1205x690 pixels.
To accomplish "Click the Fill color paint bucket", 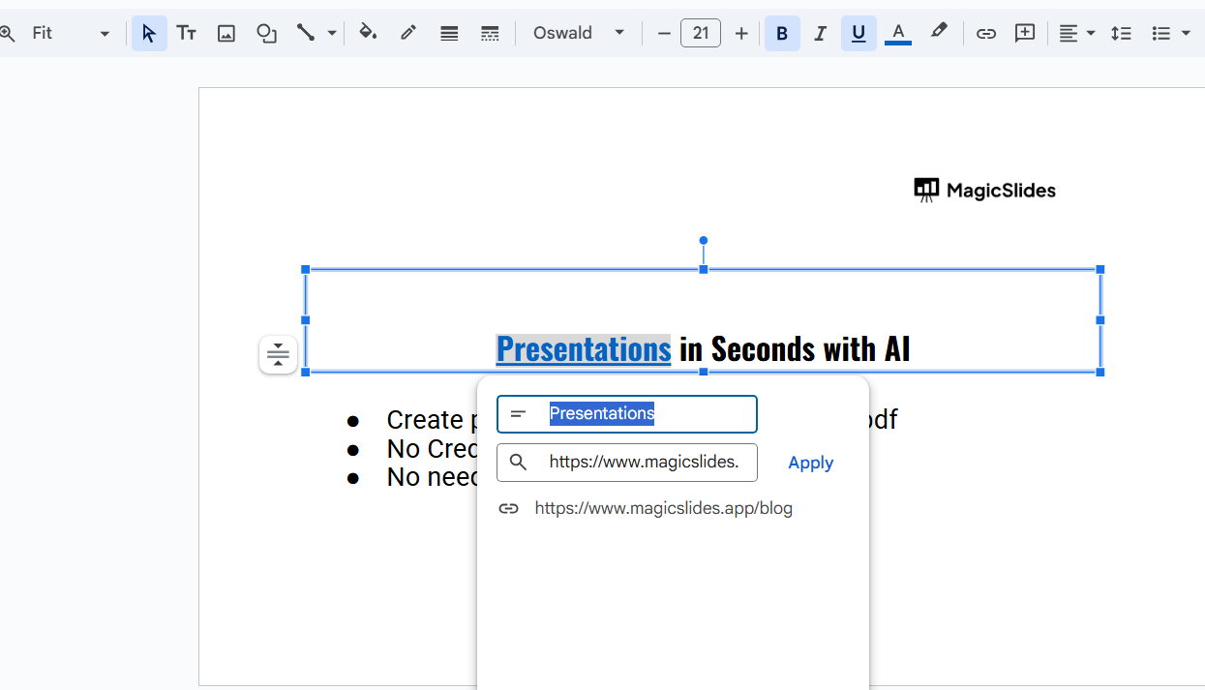I will (368, 33).
